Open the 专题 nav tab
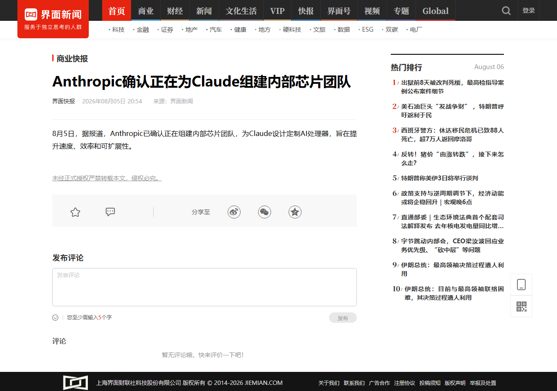 pyautogui.click(x=401, y=10)
